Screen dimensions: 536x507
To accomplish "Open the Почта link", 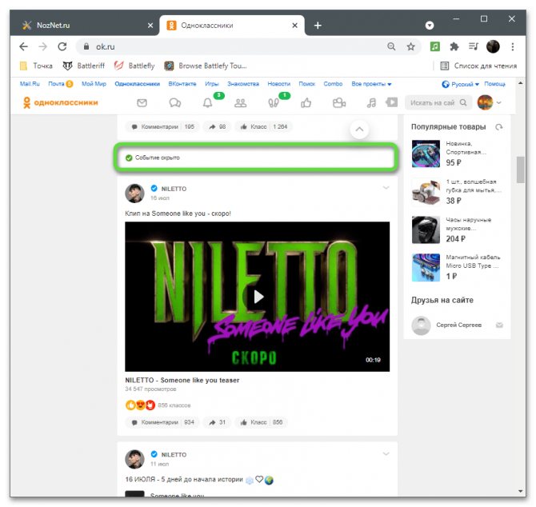I will pos(56,84).
